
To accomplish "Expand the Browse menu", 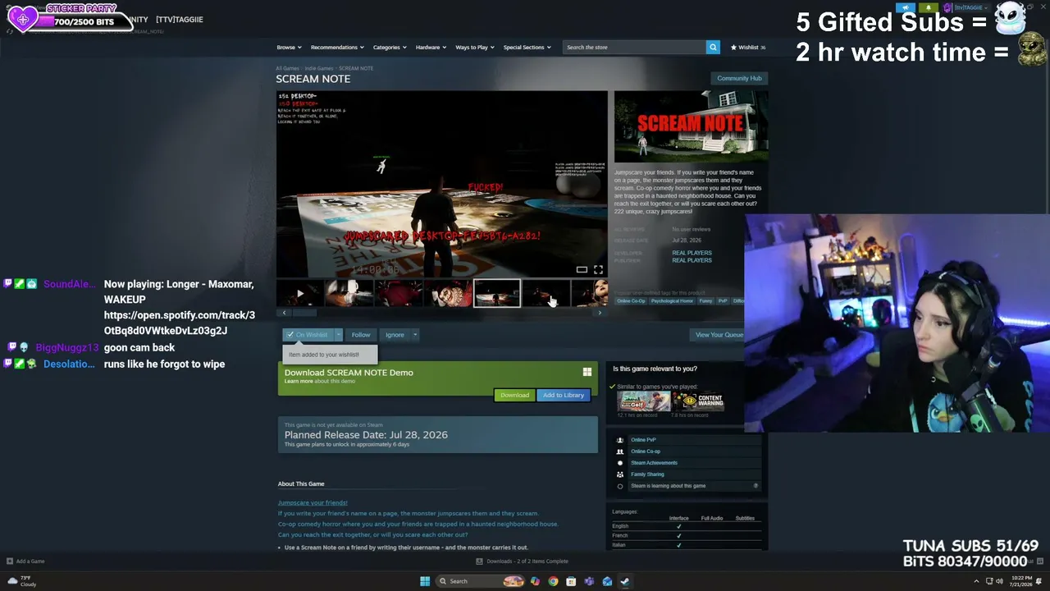I will (289, 48).
